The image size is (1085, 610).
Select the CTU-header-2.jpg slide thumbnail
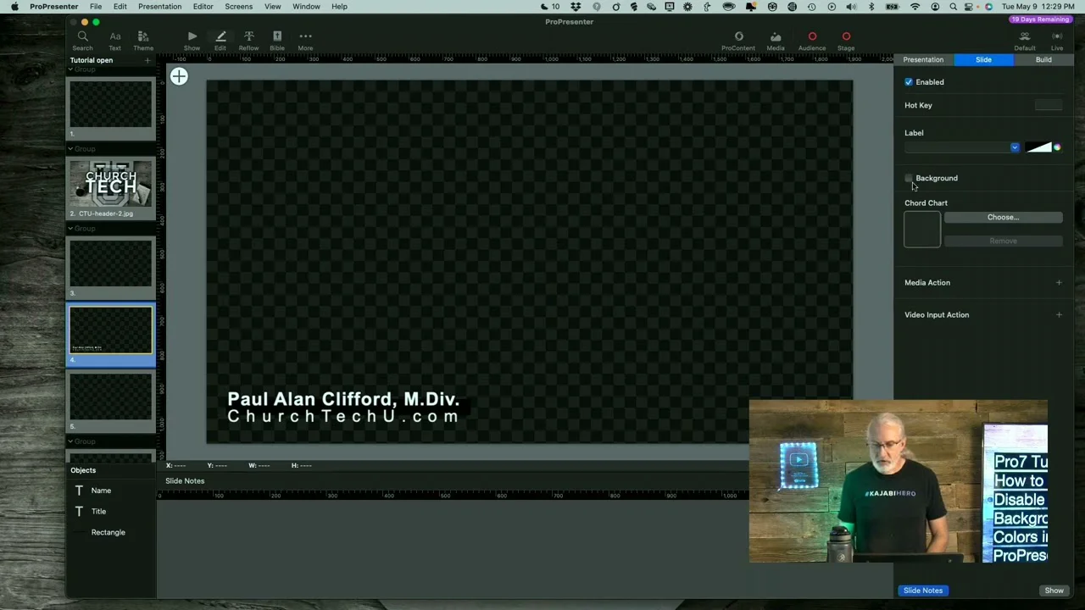(x=111, y=184)
